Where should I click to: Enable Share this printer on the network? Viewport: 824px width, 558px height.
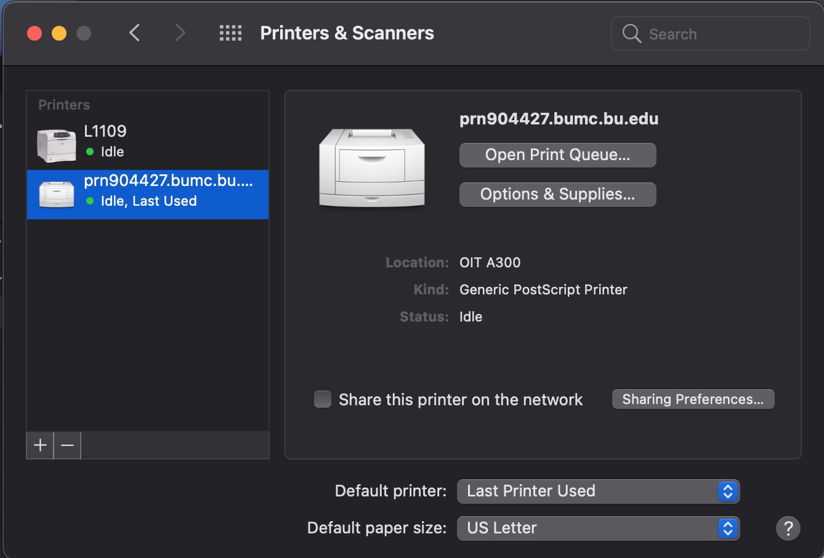[323, 399]
